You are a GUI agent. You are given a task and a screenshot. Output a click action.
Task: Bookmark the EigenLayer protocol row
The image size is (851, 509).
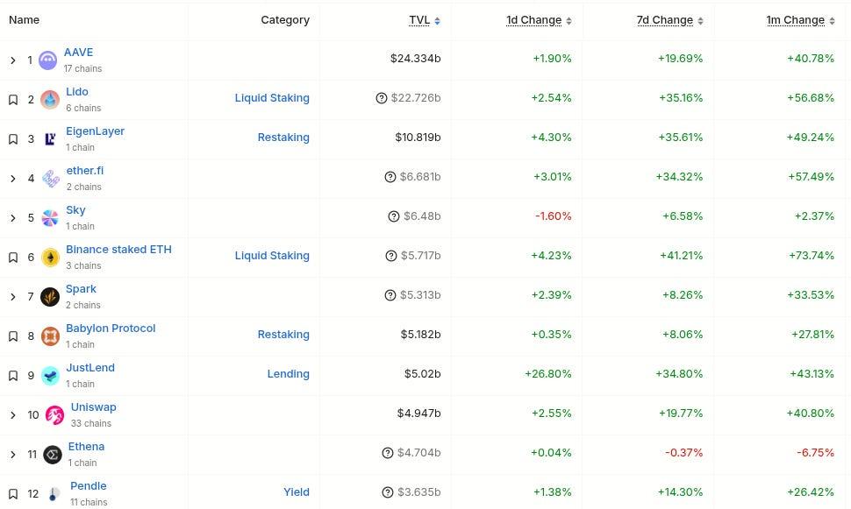13,139
